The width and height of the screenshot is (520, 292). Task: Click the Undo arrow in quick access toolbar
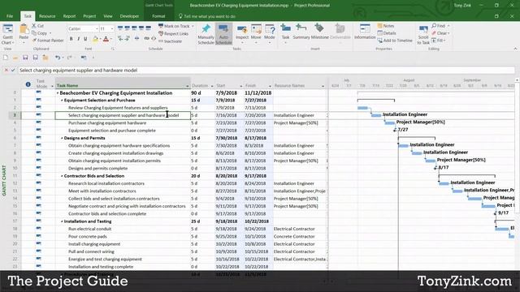click(x=58, y=58)
